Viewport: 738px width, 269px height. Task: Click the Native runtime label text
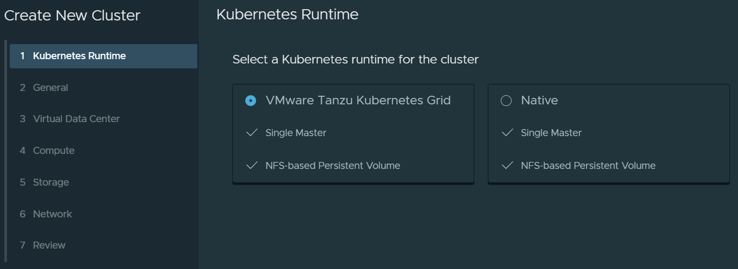click(x=539, y=101)
